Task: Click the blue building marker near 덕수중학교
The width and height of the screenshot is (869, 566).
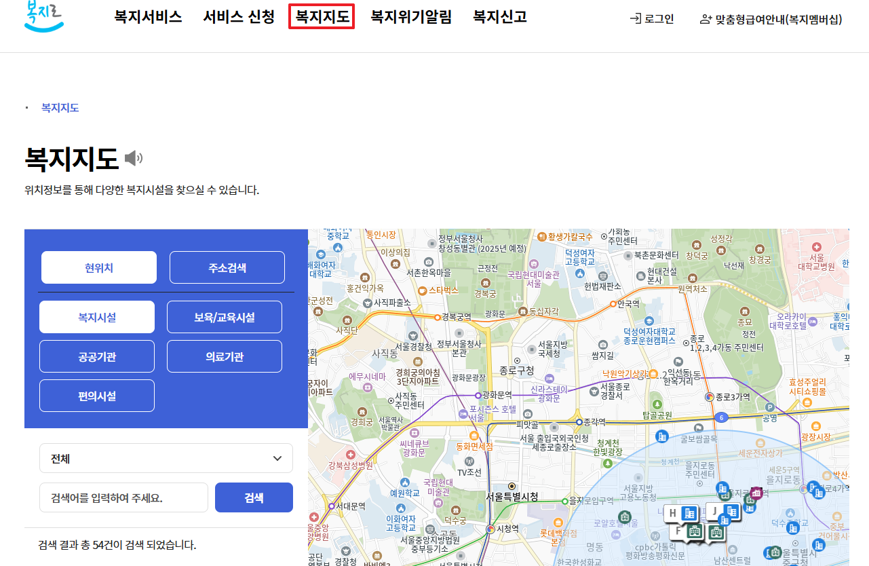Action: [793, 528]
